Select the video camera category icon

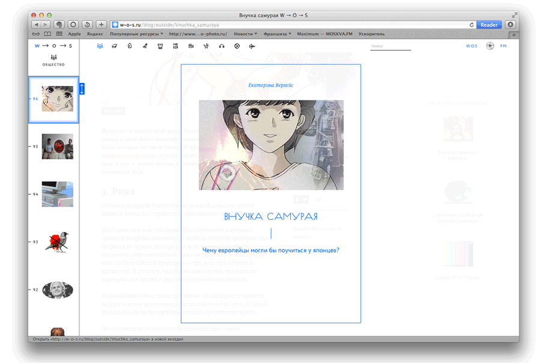click(191, 46)
